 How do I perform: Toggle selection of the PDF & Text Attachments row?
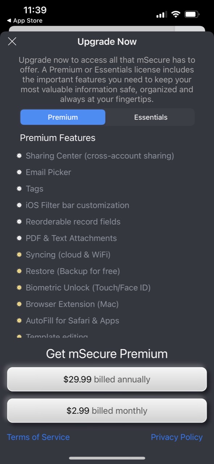[71, 238]
